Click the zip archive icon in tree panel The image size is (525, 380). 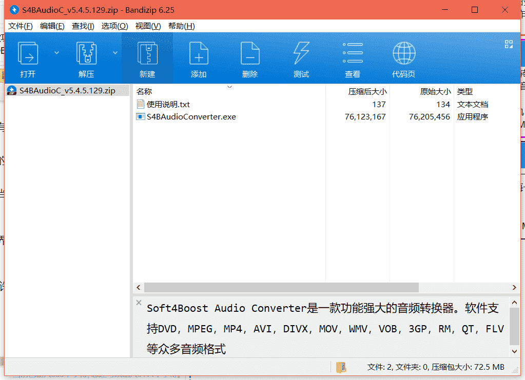[x=12, y=91]
